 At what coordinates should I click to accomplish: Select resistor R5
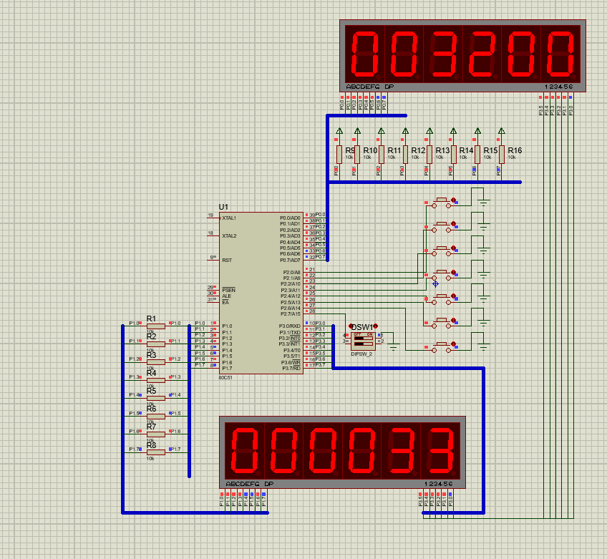156,398
